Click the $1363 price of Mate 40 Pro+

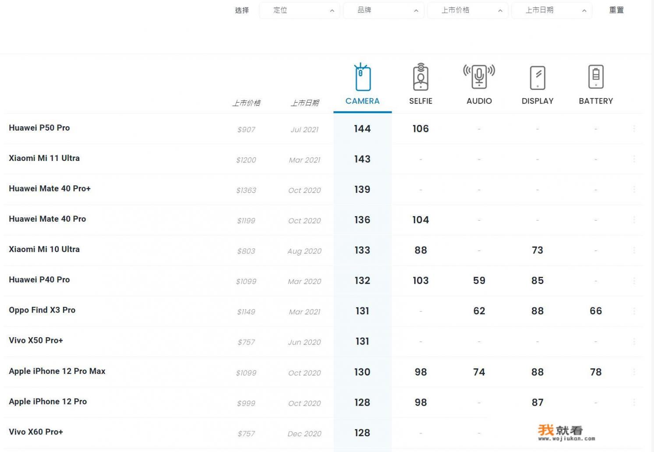point(246,190)
